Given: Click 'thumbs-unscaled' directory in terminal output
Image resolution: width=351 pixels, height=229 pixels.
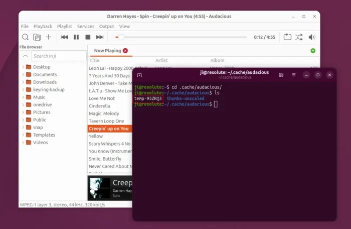Looking at the screenshot, I should pyautogui.click(x=186, y=98).
